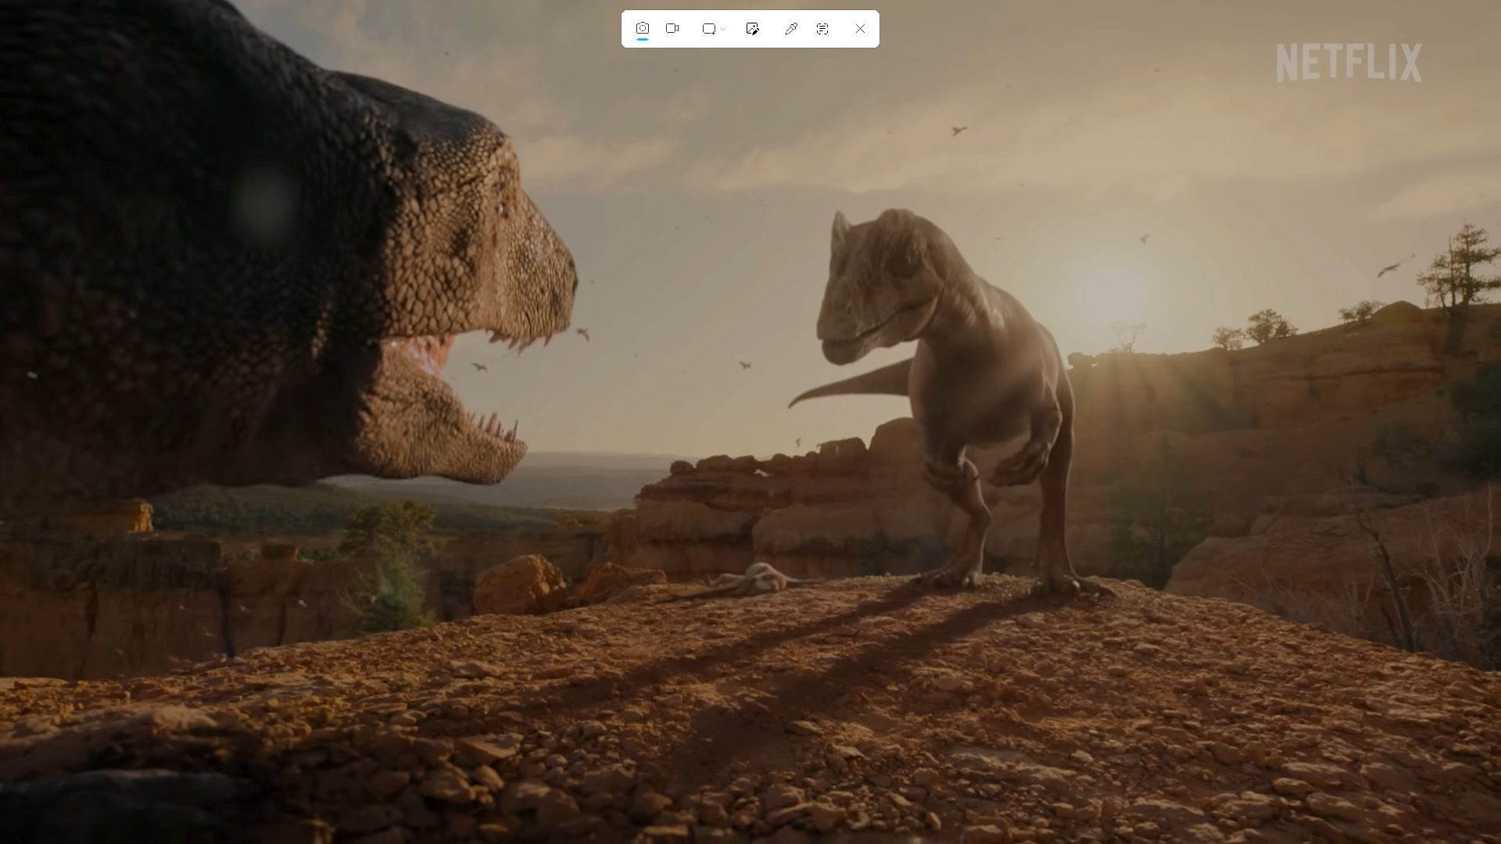The image size is (1501, 844).
Task: Click the blue underline beneath camera icon
Action: [642, 39]
